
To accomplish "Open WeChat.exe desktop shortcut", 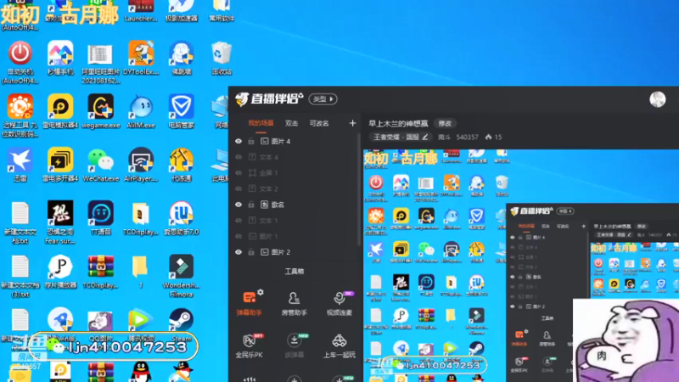I will coord(100,165).
